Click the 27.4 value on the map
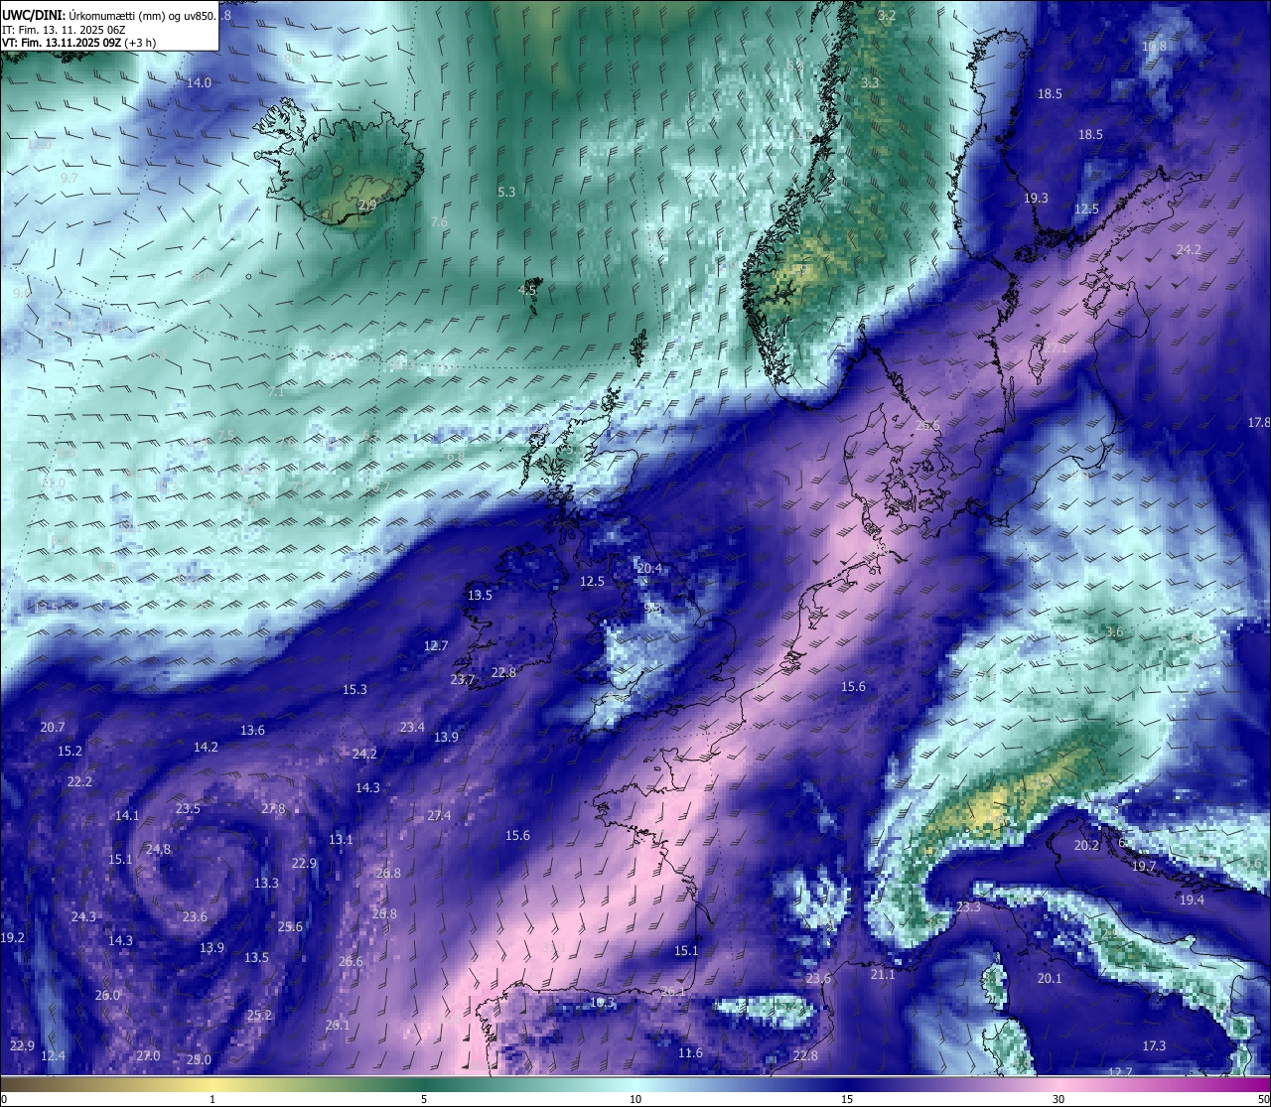1271x1107 pixels. (439, 816)
